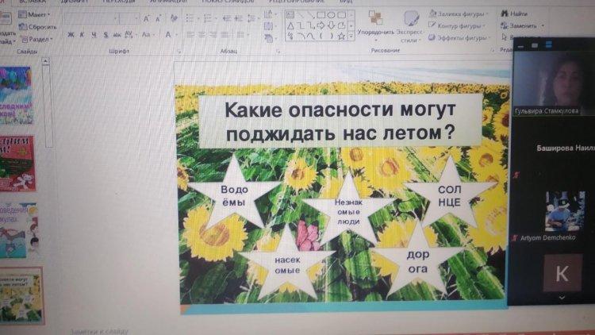Click the line spacing icon
Screen dimensions: 595x335
pos(251,18)
